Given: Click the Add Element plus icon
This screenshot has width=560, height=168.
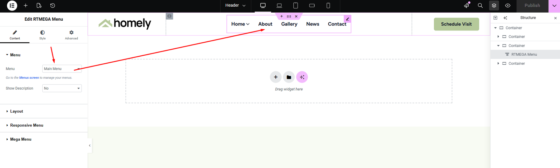Looking at the screenshot, I should [26, 6].
